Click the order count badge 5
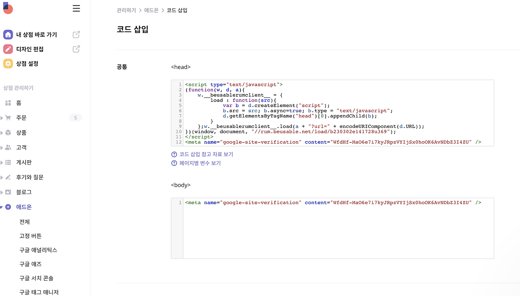 click(76, 118)
